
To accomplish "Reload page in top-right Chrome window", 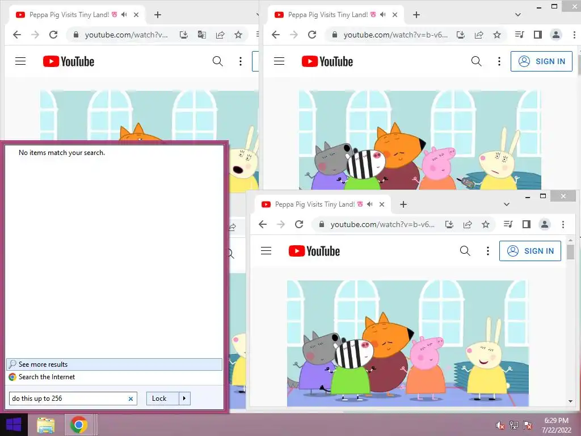I will point(312,35).
